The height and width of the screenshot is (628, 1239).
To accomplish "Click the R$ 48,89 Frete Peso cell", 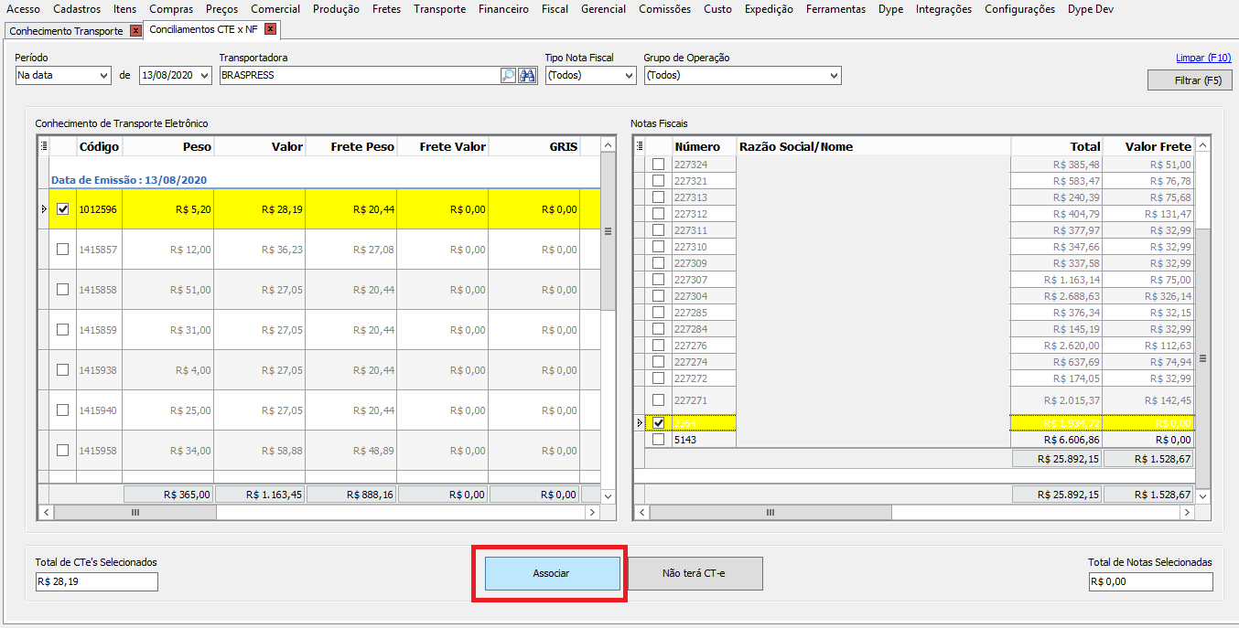I will (350, 450).
